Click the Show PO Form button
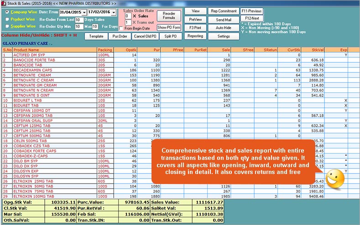This screenshot has height=225, width=360. (169, 27)
